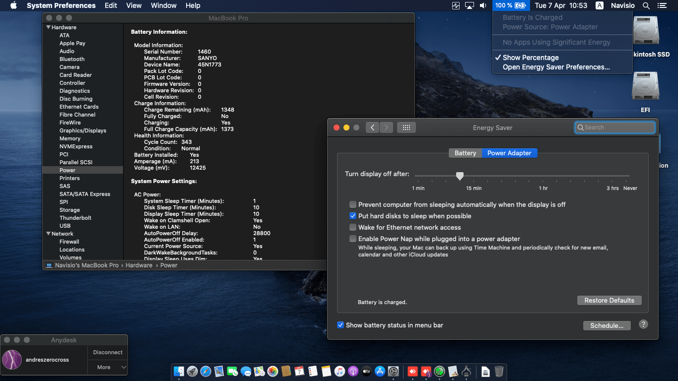The width and height of the screenshot is (678, 381).
Task: Click Restore Defaults button
Action: pos(609,300)
